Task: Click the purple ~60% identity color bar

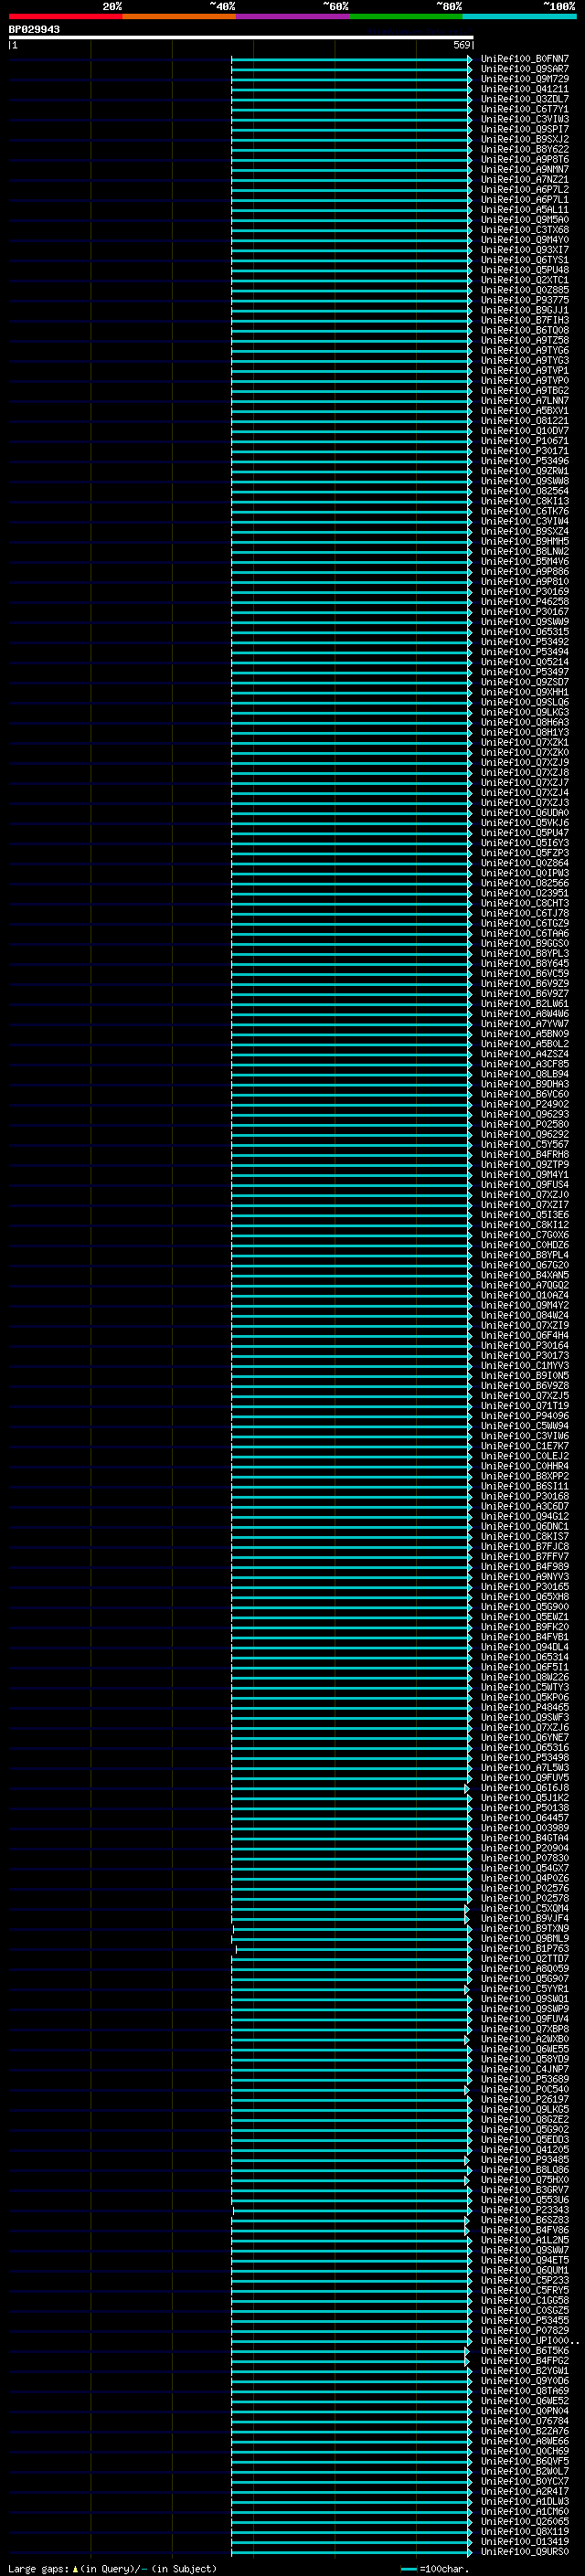Action: (292, 16)
